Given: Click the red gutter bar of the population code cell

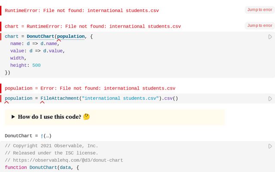Looking at the screenshot, I should point(1,98).
